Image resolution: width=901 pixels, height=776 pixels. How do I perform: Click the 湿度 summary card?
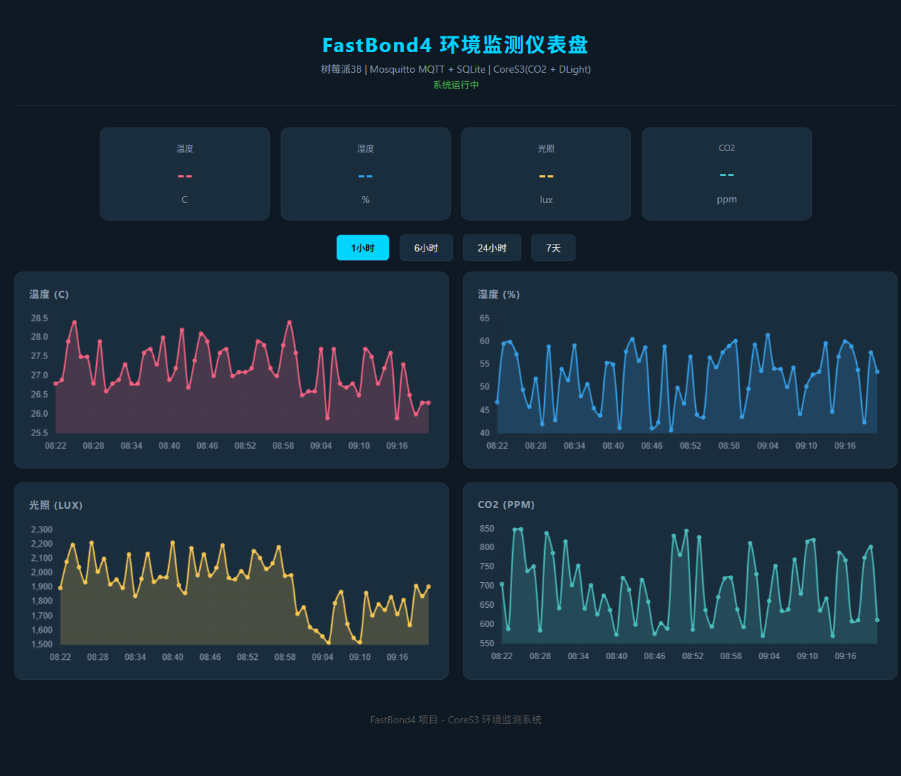click(x=365, y=174)
